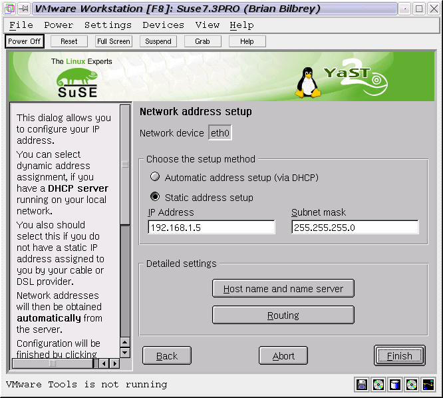Viewport: 443px width, 398px height.
Task: Click the CD-ROM icon beside the floppy icon
Action: click(378, 385)
